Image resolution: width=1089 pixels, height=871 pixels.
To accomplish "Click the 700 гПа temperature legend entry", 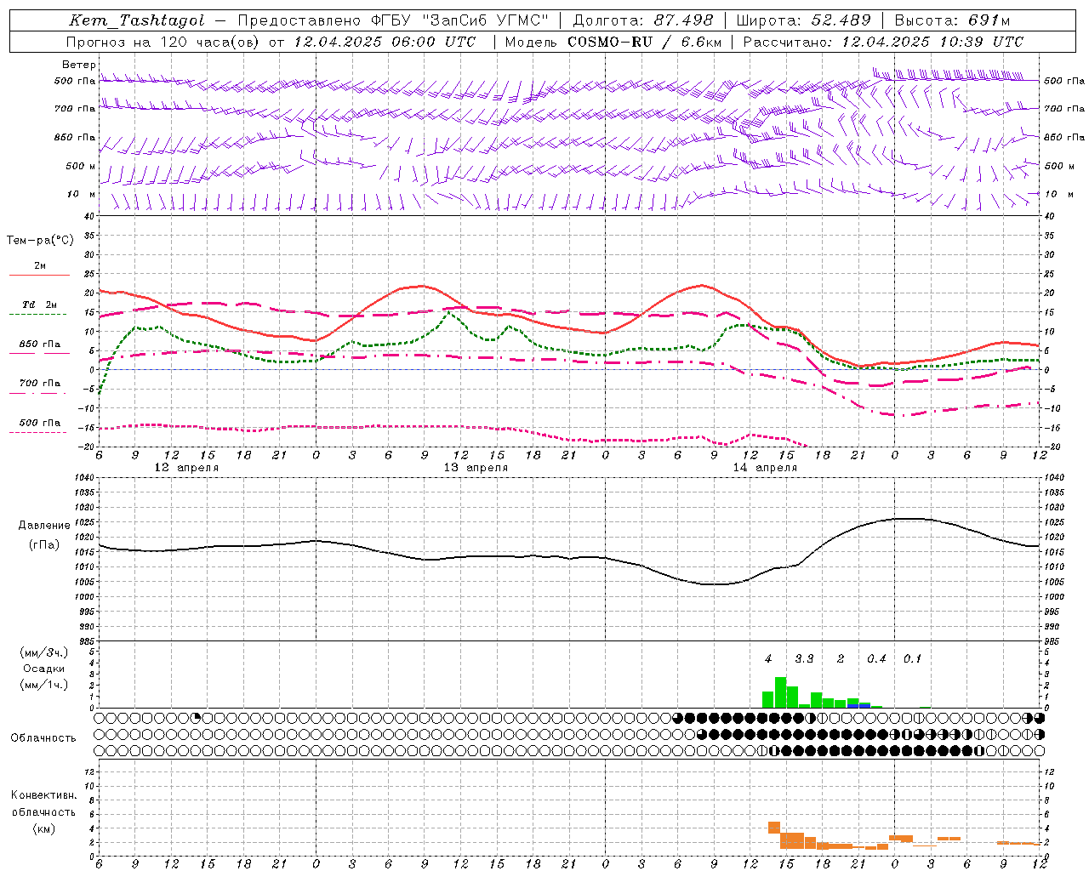I will [40, 385].
